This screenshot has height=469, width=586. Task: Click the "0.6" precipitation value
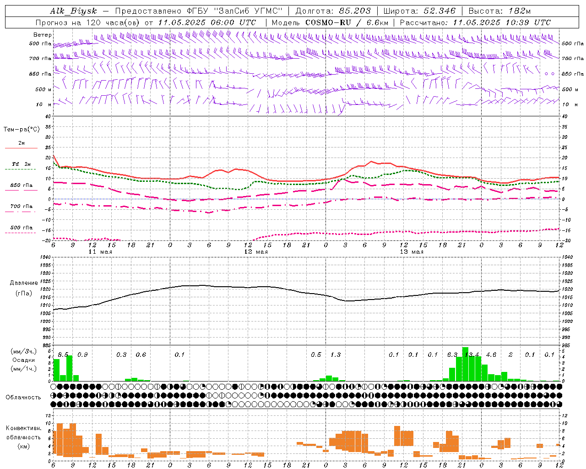(x=141, y=354)
